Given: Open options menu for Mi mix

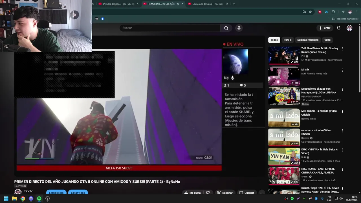Looking at the screenshot, I should [x=342, y=70].
